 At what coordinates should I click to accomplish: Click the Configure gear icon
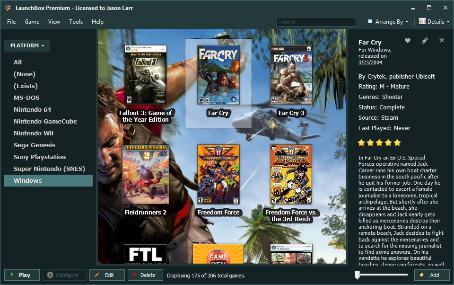coord(50,275)
